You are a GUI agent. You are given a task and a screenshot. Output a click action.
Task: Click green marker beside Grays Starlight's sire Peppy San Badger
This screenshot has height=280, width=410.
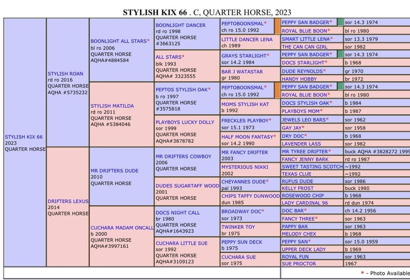340,54
